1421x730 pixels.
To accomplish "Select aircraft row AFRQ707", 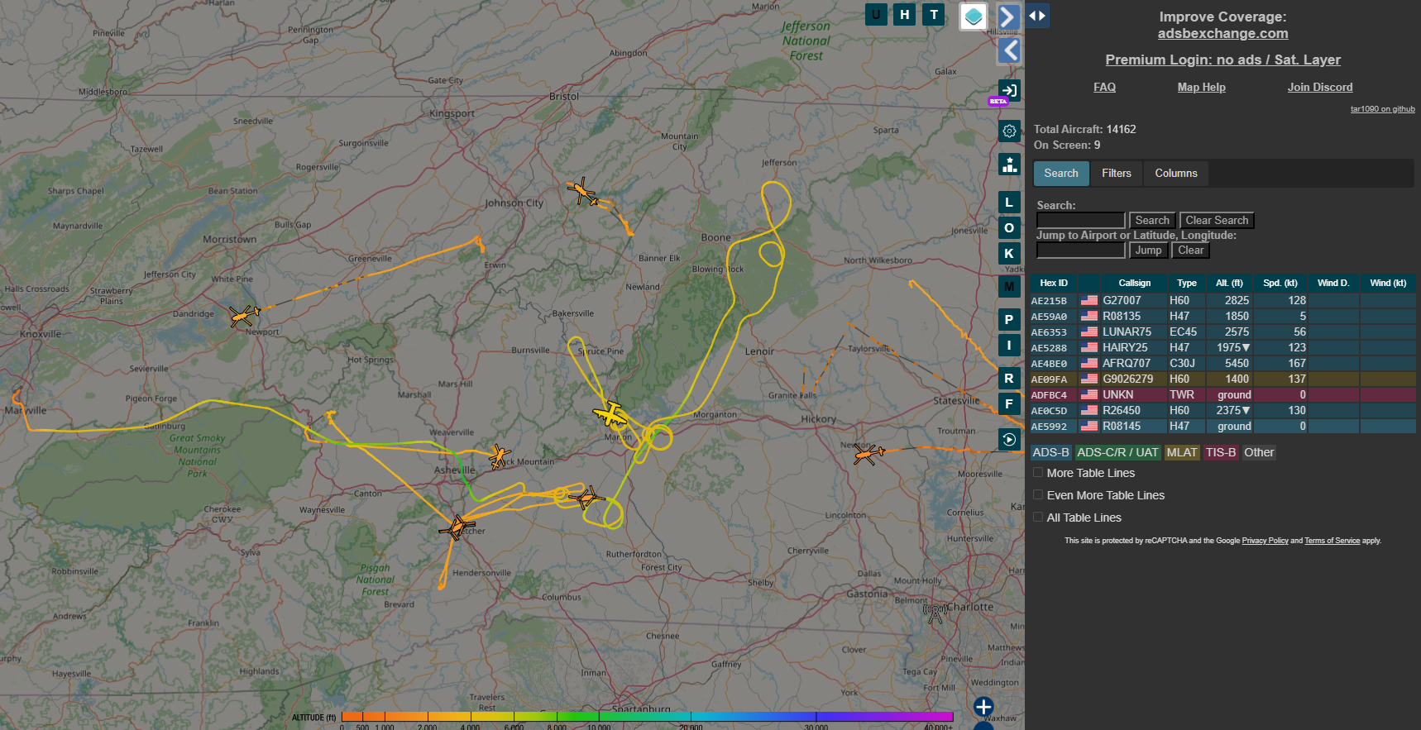I will click(1222, 363).
